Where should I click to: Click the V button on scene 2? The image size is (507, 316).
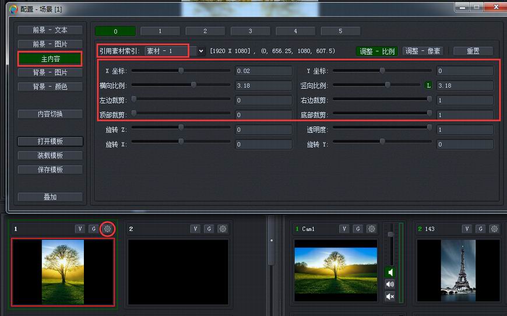tap(195, 229)
